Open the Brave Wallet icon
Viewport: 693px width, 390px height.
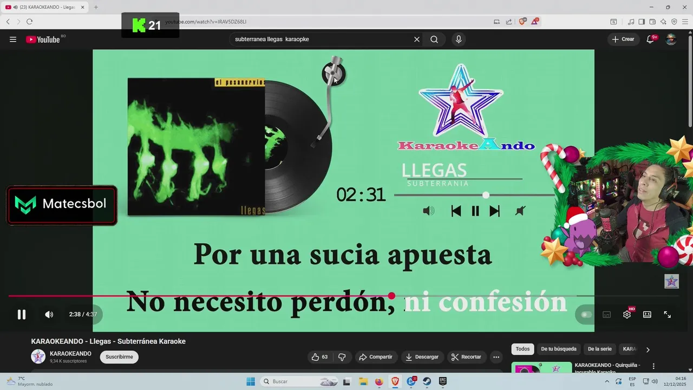[652, 22]
